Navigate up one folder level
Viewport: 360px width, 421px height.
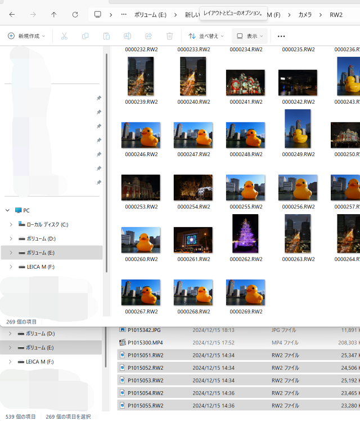(54, 15)
